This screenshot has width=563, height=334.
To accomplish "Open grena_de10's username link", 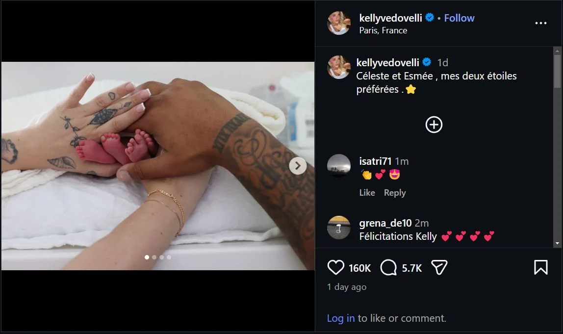I will 385,223.
